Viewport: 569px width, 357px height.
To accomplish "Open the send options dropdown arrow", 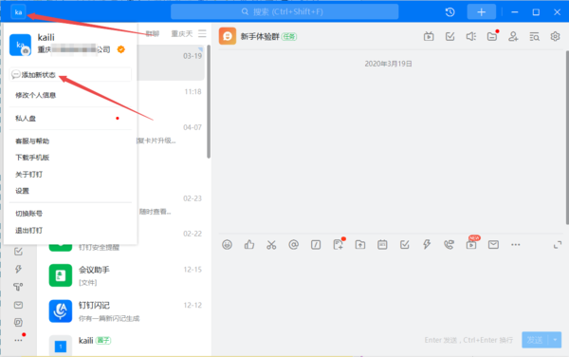I will coord(555,340).
